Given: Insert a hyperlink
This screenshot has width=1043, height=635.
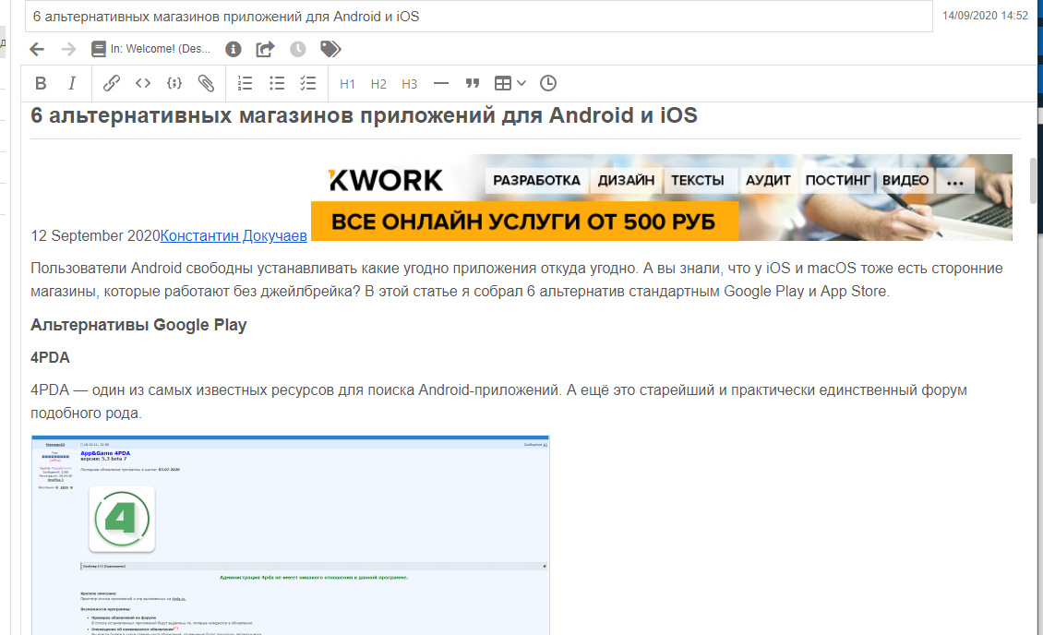Looking at the screenshot, I should [111, 84].
